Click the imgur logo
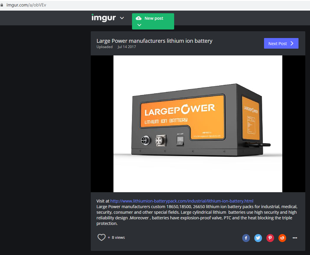Viewport: 310px width, 255px height. click(103, 18)
